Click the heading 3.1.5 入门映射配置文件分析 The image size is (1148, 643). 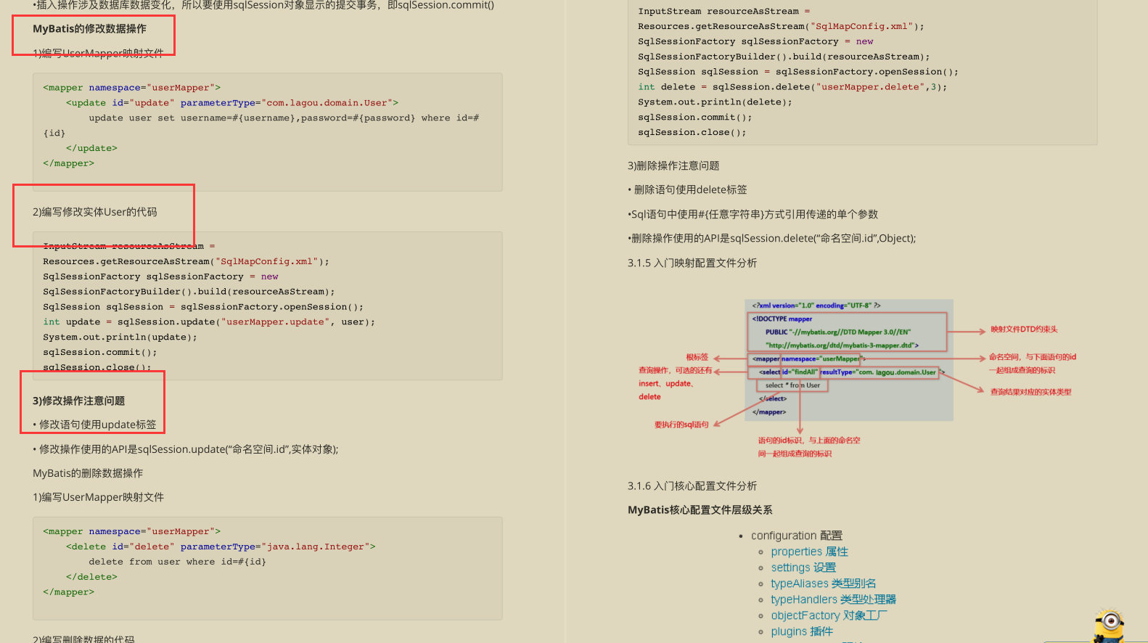point(692,263)
